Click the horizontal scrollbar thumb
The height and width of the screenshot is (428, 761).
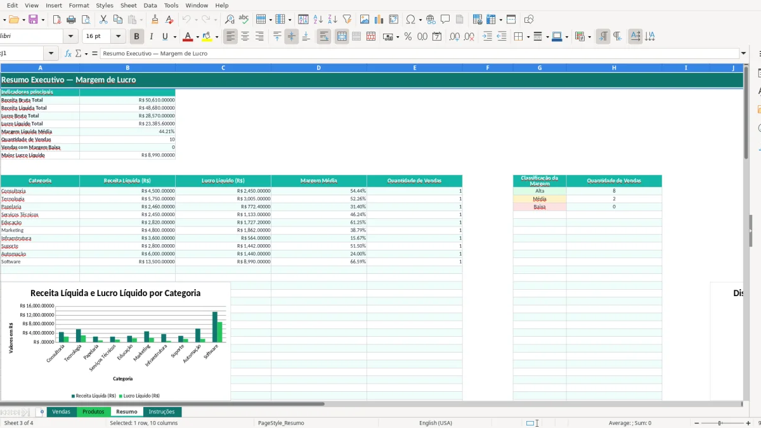click(x=162, y=404)
